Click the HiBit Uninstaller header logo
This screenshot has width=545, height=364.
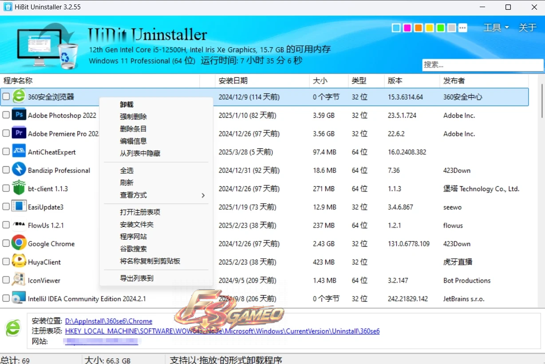click(x=47, y=47)
